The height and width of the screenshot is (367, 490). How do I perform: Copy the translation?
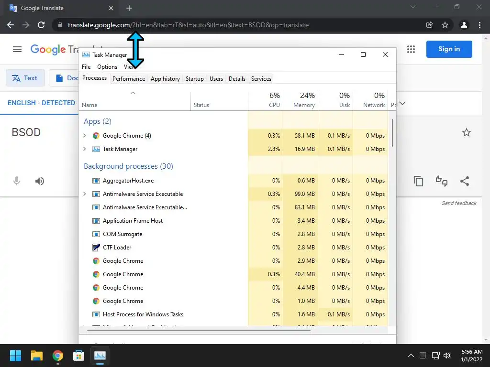tap(418, 181)
